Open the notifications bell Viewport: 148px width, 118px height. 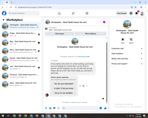click(136, 13)
